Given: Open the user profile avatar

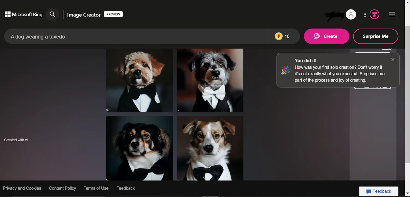Looking at the screenshot, I should click(x=351, y=15).
